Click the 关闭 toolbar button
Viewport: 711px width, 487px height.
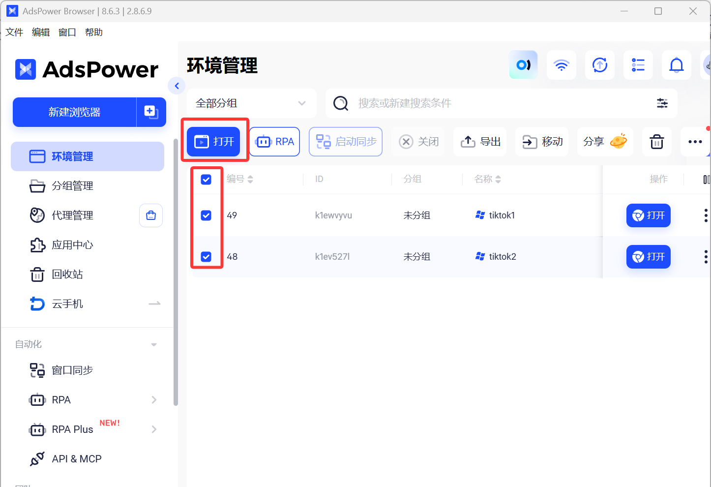[x=418, y=142]
